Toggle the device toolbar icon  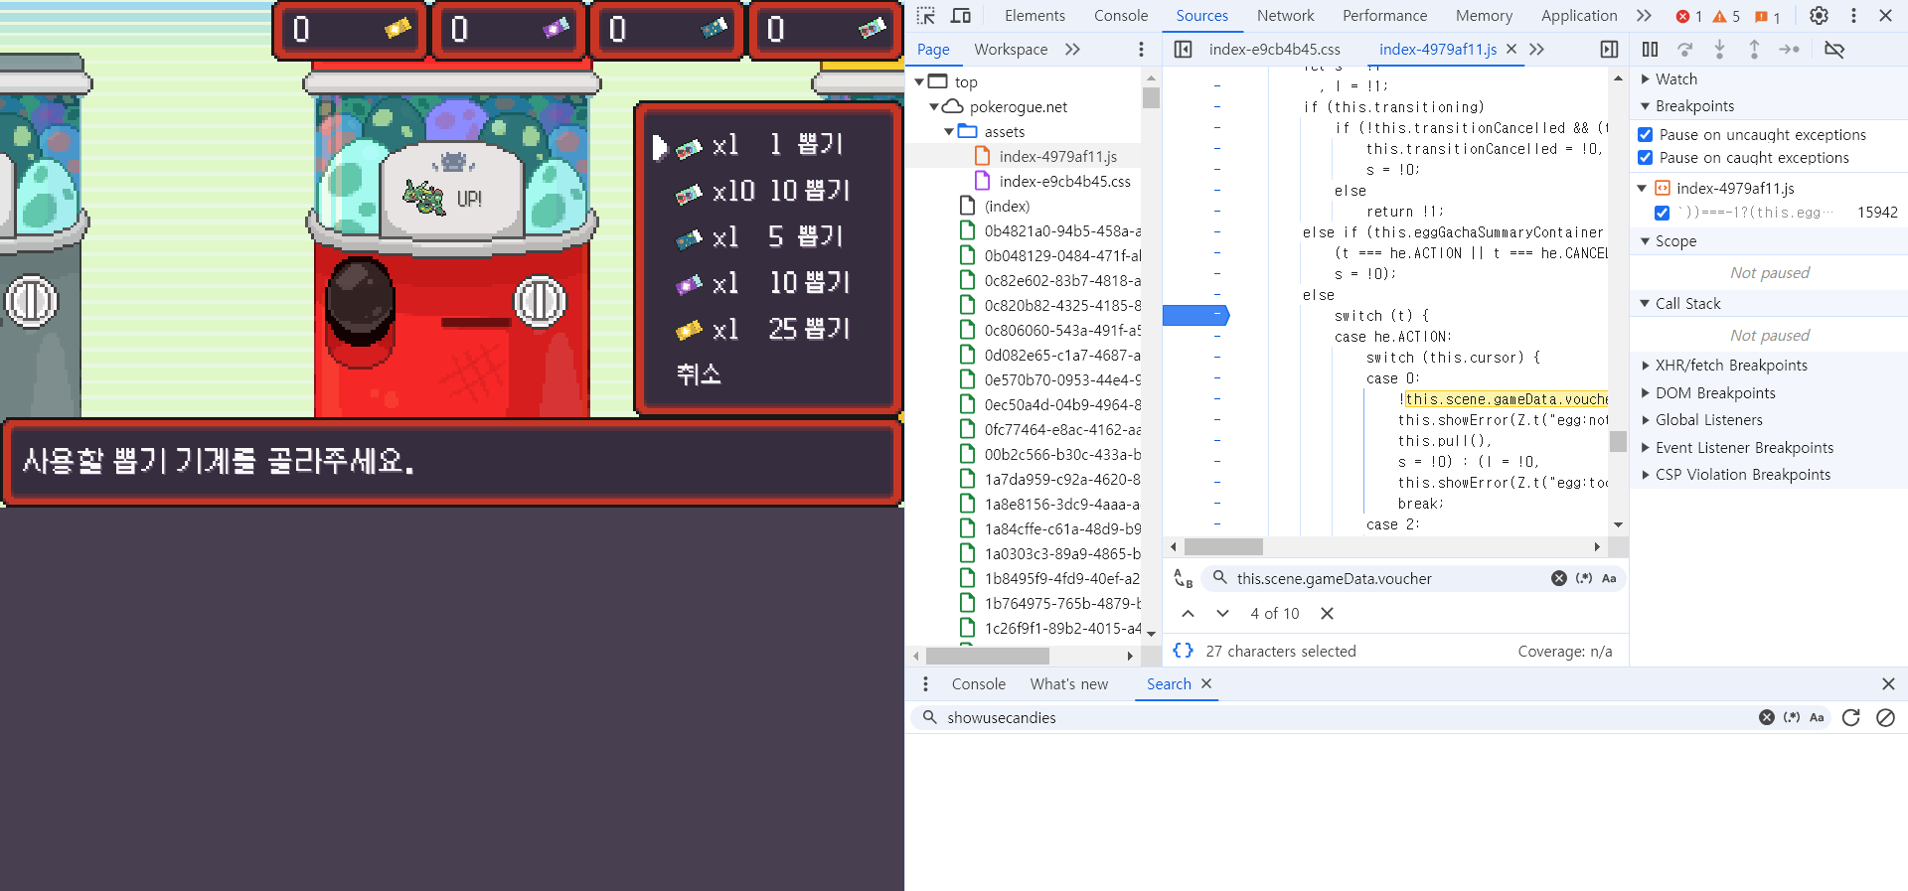pos(961,16)
